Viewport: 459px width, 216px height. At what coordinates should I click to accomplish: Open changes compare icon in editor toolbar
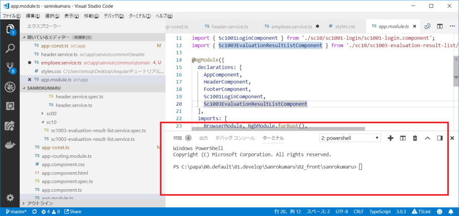(x=428, y=26)
